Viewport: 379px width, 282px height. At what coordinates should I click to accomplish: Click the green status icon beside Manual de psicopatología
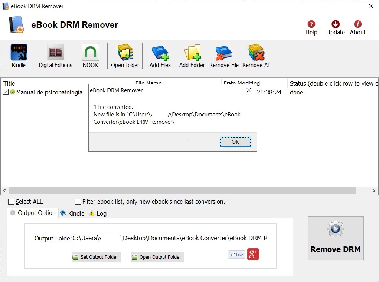click(13, 92)
